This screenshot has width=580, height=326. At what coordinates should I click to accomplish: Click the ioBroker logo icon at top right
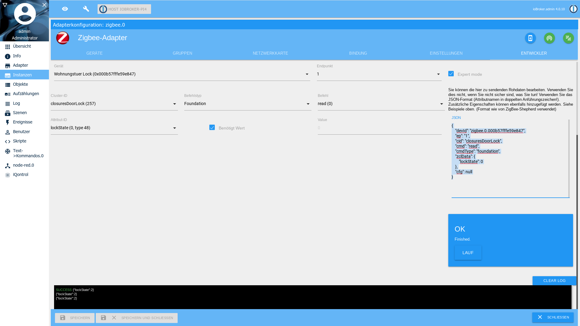point(573,9)
